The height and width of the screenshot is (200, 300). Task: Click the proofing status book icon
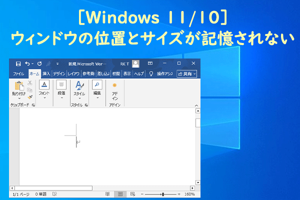coord(54,194)
